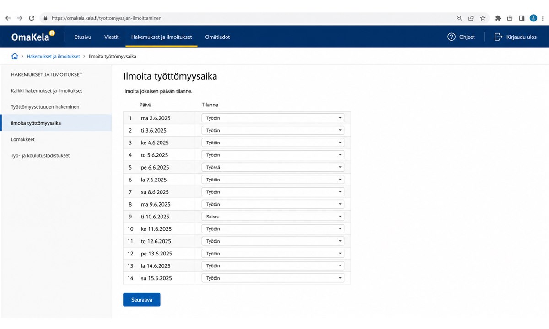549x329 pixels.
Task: Open the status dropdown for su 8.6.2025
Action: (x=273, y=192)
